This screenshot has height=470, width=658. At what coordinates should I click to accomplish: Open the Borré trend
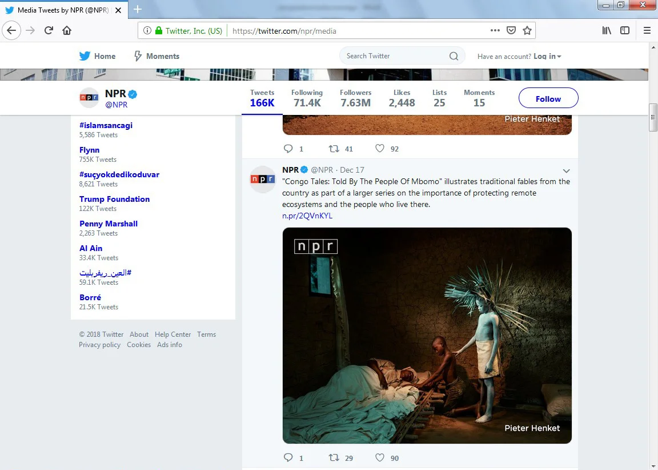pos(90,297)
